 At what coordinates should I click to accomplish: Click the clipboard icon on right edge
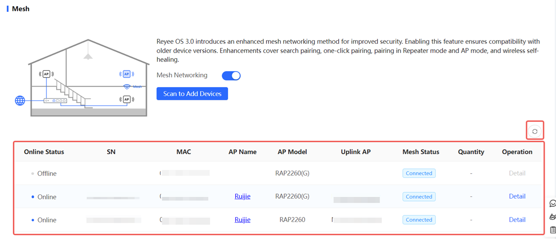point(553,230)
